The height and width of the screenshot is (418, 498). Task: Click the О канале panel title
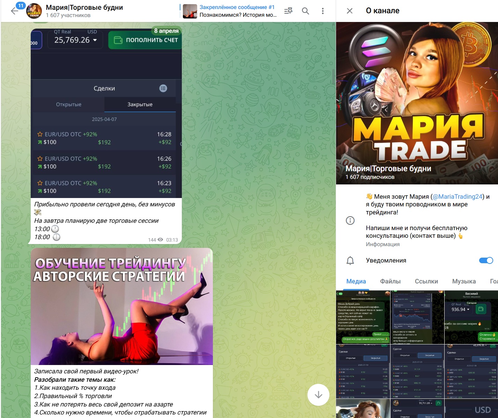(x=382, y=11)
